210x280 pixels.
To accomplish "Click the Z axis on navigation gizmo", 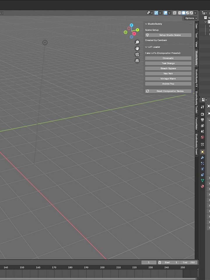I will pos(132,25).
